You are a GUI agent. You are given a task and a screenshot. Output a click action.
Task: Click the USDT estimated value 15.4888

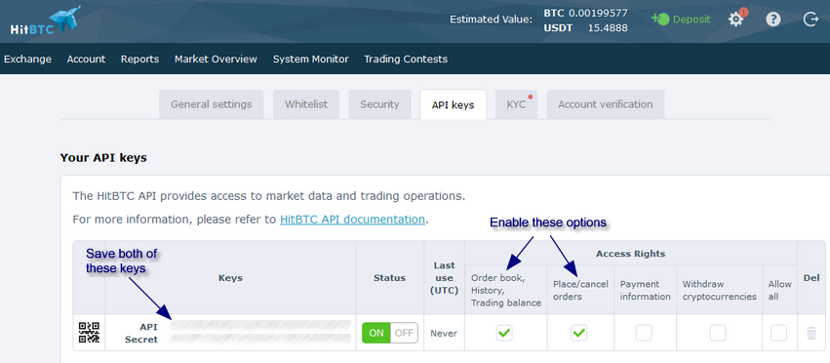[x=608, y=28]
